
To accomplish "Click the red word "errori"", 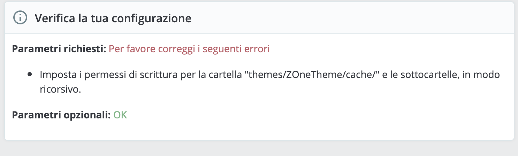I will [x=257, y=49].
